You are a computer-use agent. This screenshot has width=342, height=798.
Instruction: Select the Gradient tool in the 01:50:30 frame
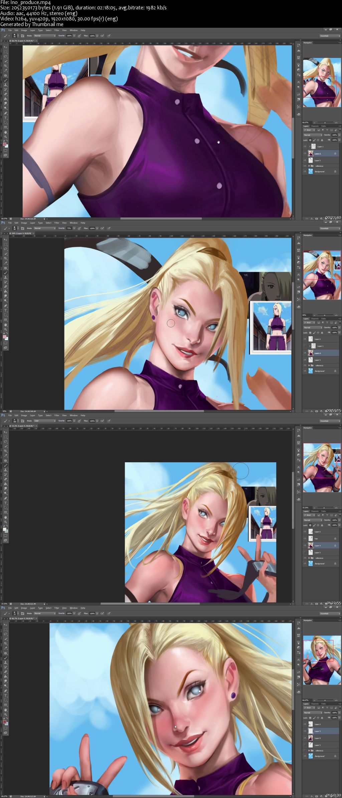pos(6,676)
